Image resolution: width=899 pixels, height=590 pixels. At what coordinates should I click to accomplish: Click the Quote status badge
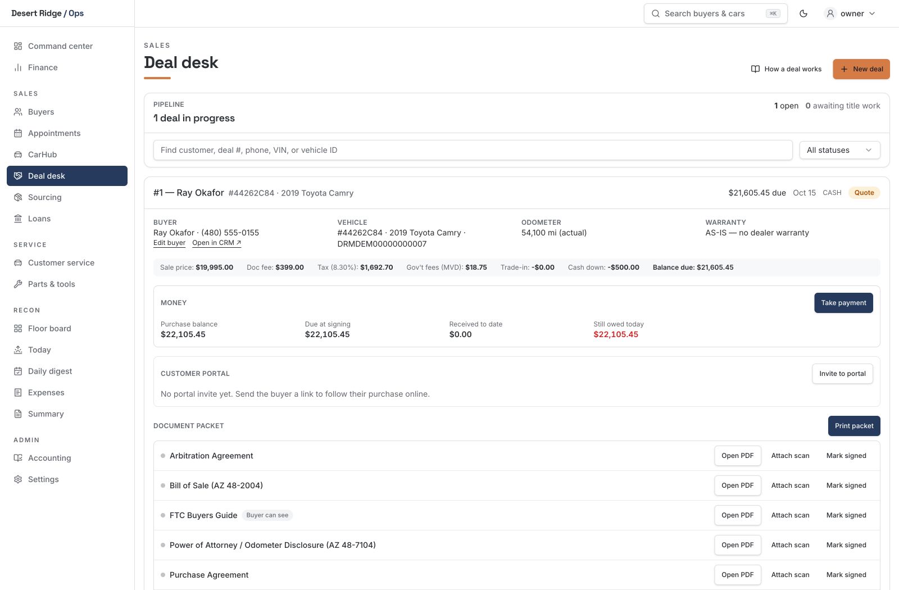(864, 193)
